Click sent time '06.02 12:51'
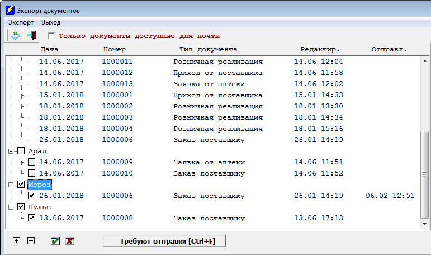Screen dimensions: 431x255 pos(390,196)
